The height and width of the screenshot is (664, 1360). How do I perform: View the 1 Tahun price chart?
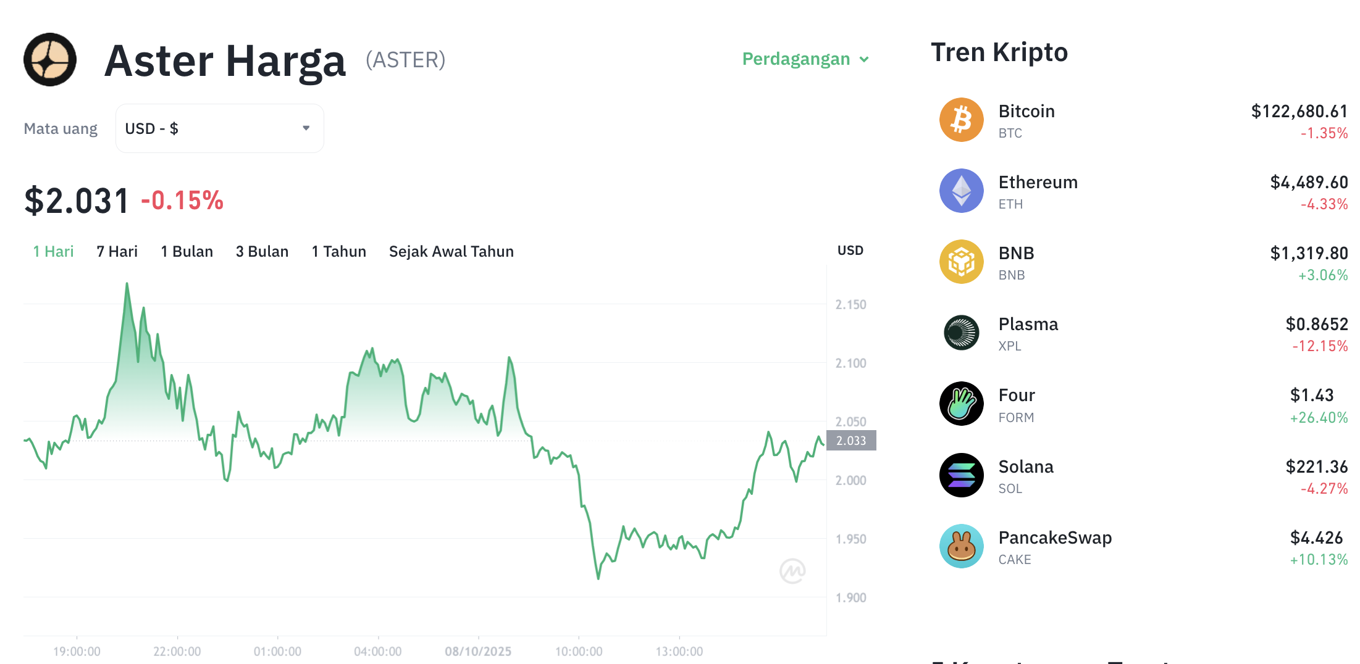pos(338,252)
